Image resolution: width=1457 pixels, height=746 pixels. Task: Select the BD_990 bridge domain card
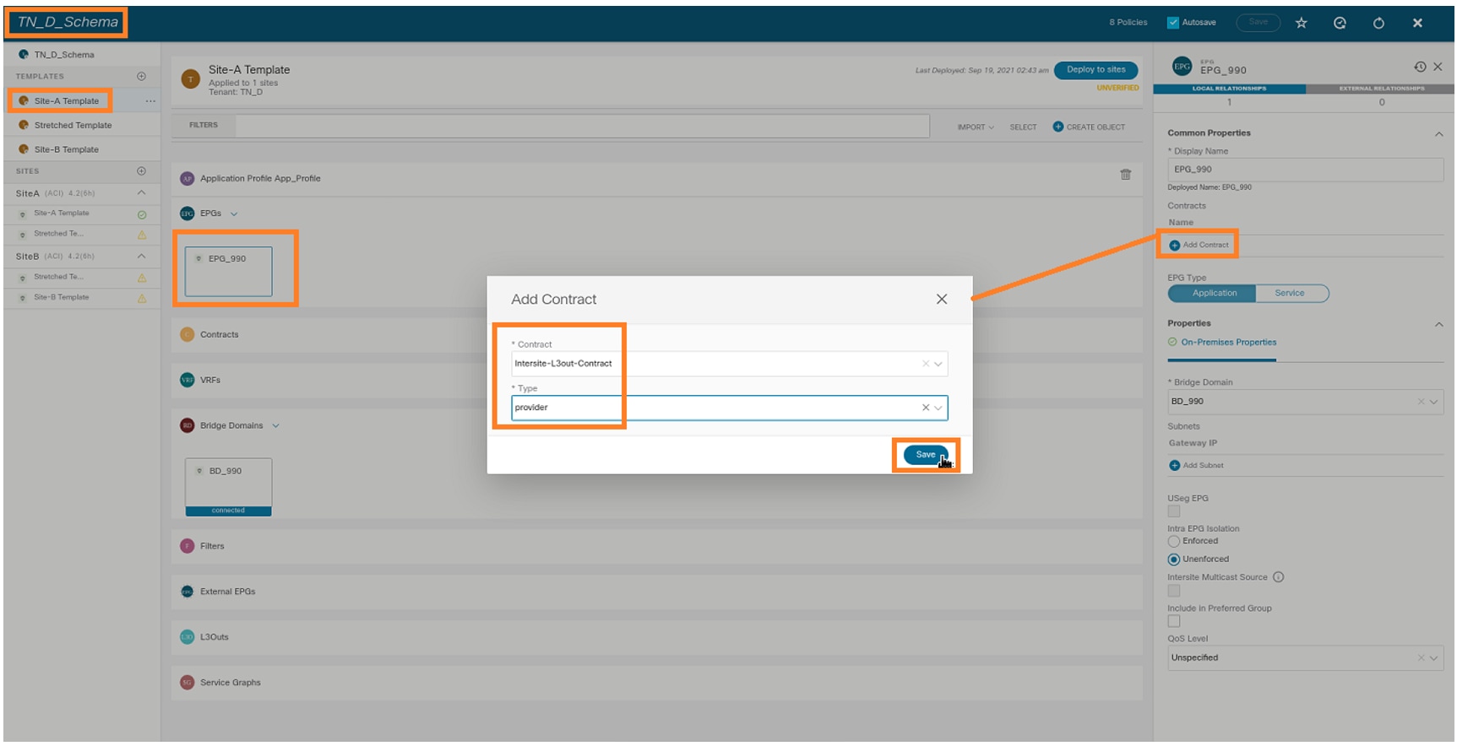tap(228, 487)
